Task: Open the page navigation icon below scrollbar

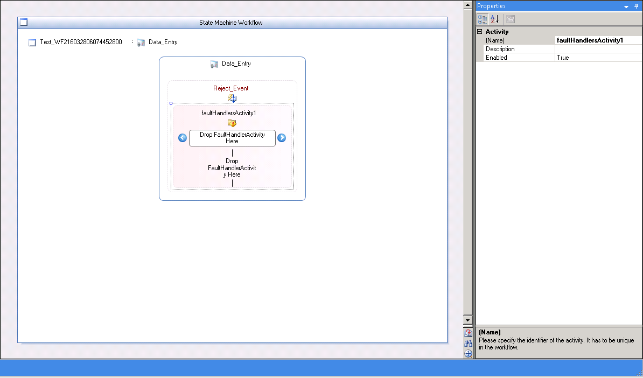Action: pyautogui.click(x=468, y=333)
